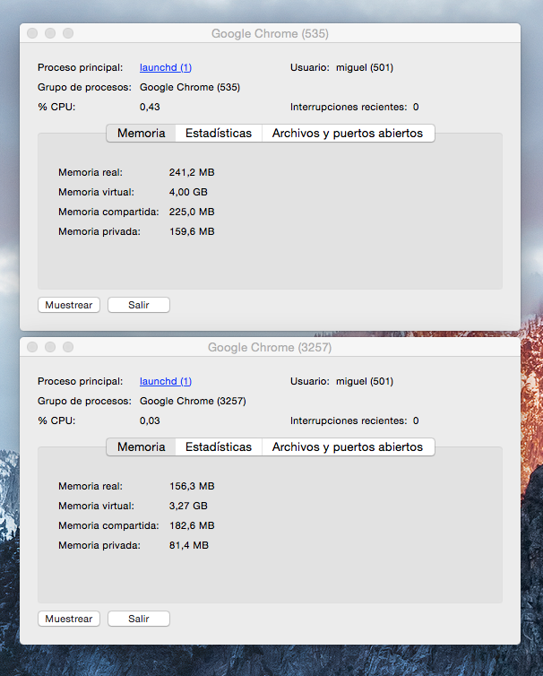
Task: Click the Grupo de procesos value Google Chrome (535)
Action: 190,88
